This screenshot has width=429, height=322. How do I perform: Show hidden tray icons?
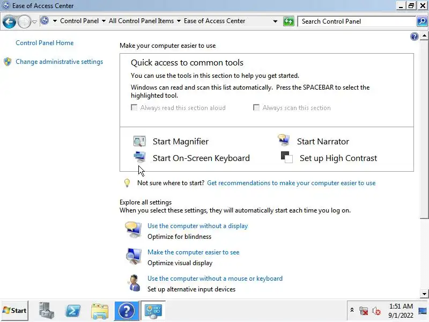coord(352,310)
